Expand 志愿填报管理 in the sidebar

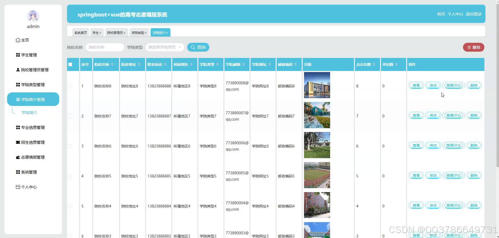tap(33, 157)
